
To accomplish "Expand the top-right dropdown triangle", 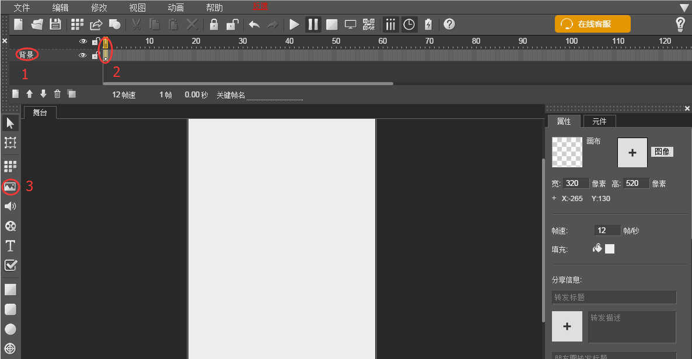I will click(x=684, y=8).
